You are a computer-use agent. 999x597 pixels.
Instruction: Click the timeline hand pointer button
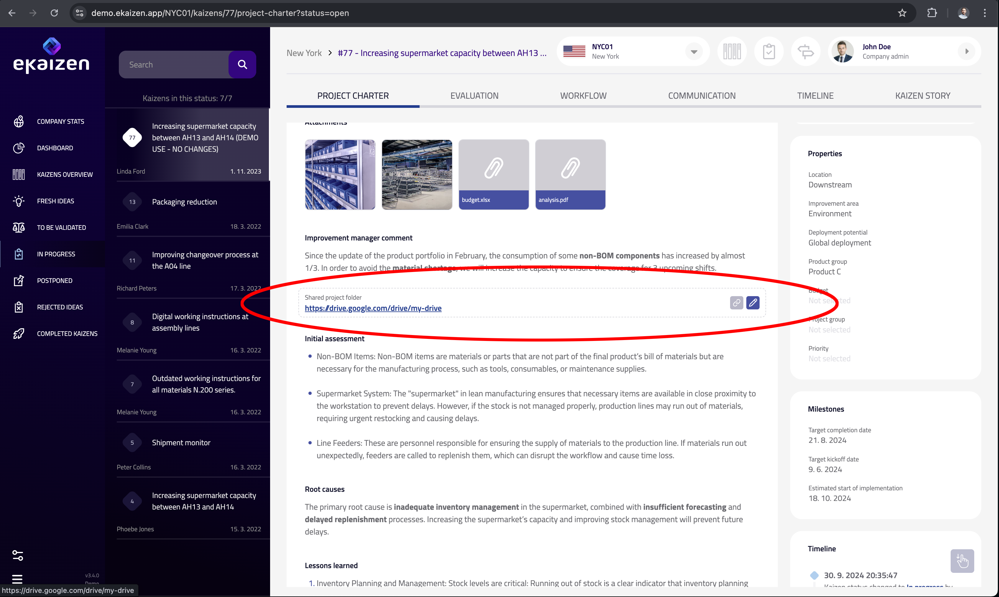(x=962, y=560)
